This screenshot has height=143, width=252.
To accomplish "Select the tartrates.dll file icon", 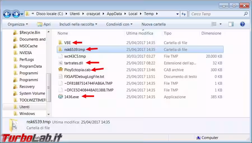I will [x=60, y=63].
